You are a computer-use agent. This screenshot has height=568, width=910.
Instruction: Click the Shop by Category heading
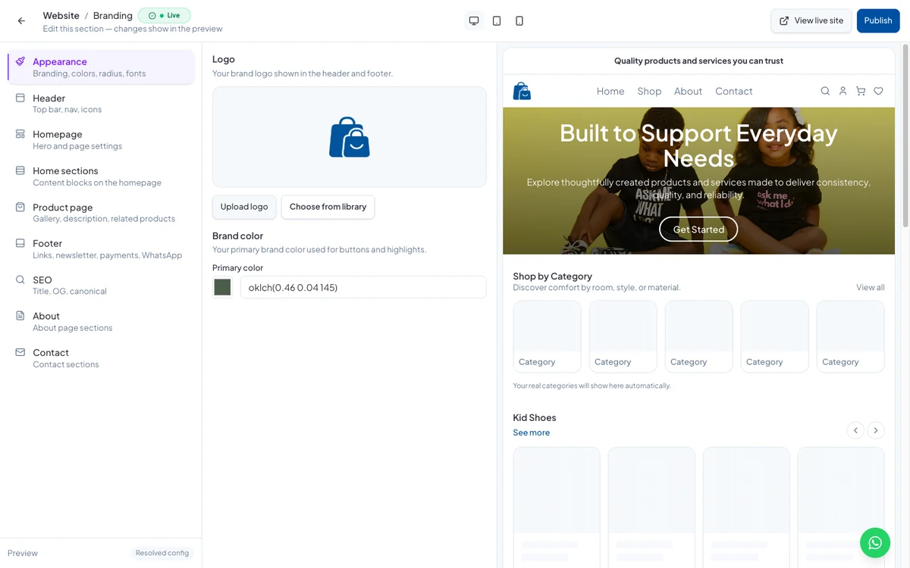552,276
